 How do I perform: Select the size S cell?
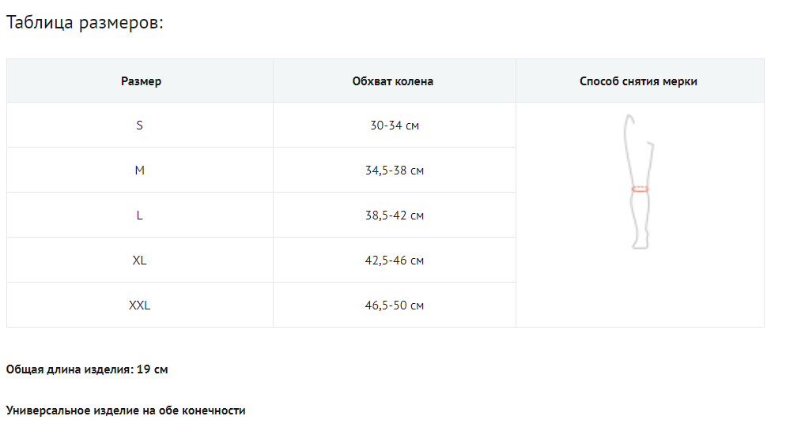pyautogui.click(x=140, y=126)
